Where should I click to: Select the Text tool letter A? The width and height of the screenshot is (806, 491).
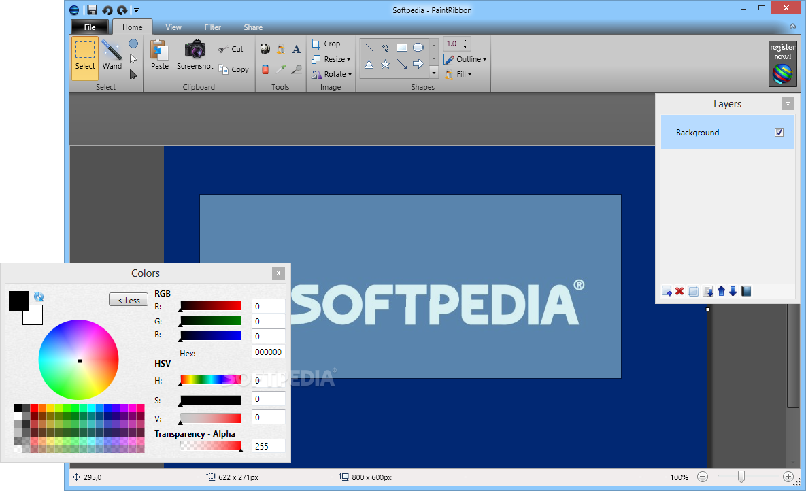point(296,49)
